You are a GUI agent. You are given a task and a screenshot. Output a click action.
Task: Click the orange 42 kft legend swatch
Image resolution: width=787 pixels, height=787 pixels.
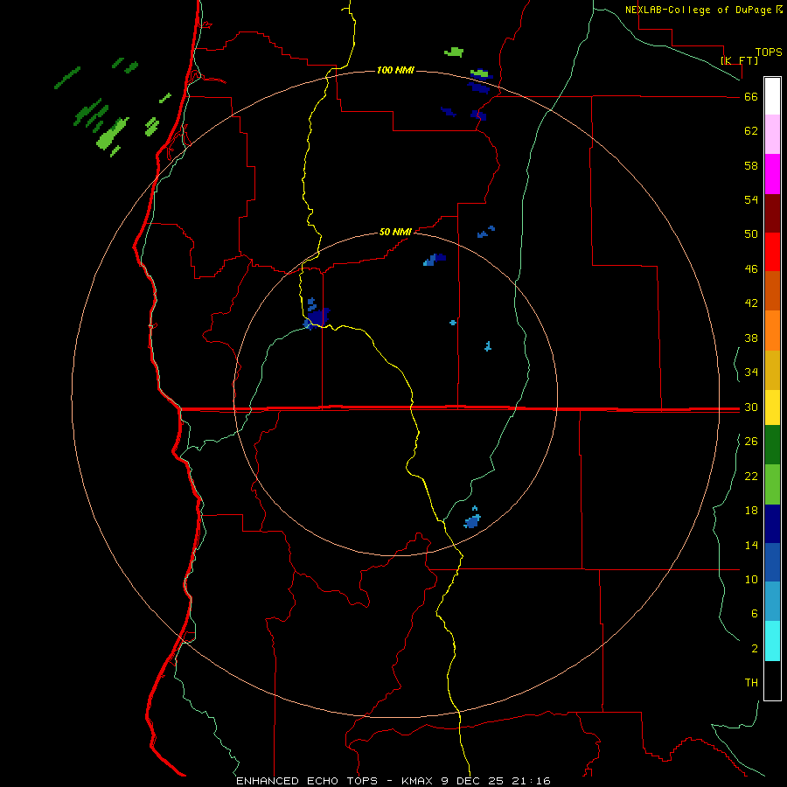point(772,331)
